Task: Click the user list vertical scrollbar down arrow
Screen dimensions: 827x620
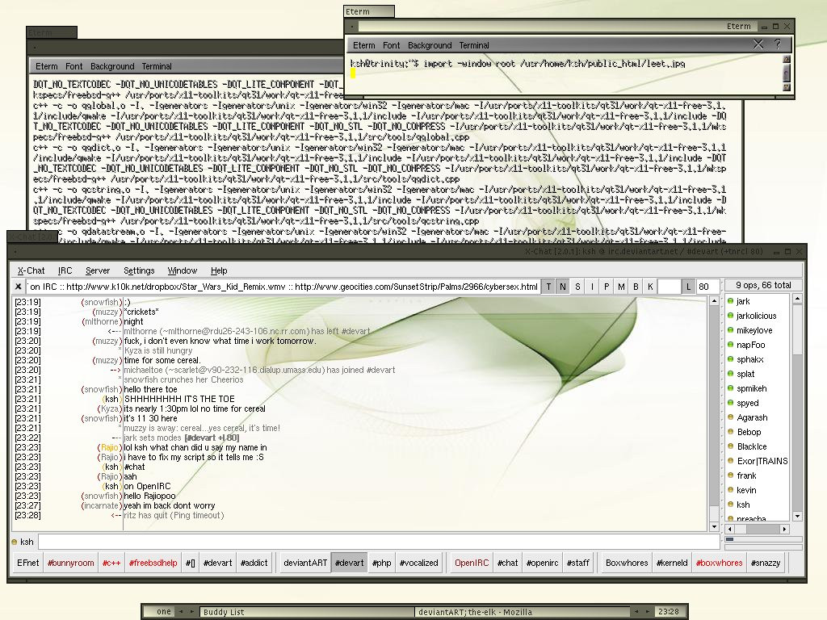Action: (797, 516)
